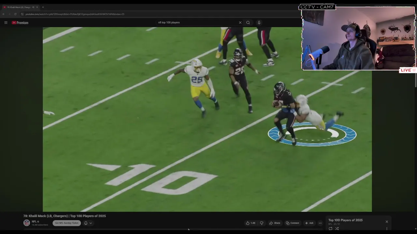Dislike the video with thumbs down

[x=261, y=223]
